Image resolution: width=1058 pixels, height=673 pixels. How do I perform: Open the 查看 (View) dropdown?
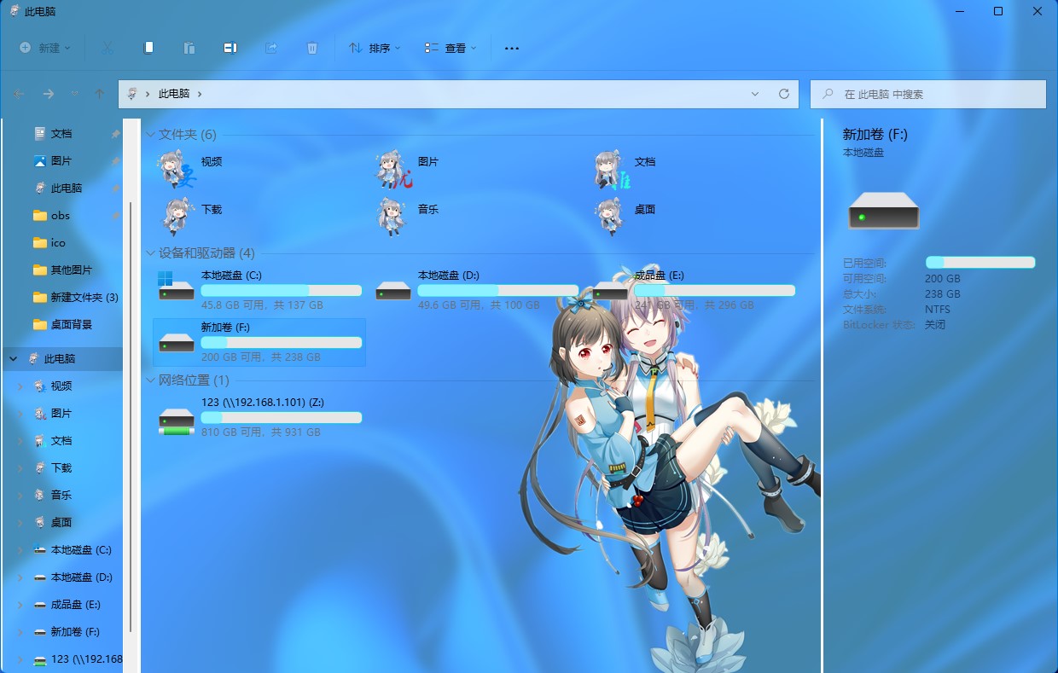(451, 49)
